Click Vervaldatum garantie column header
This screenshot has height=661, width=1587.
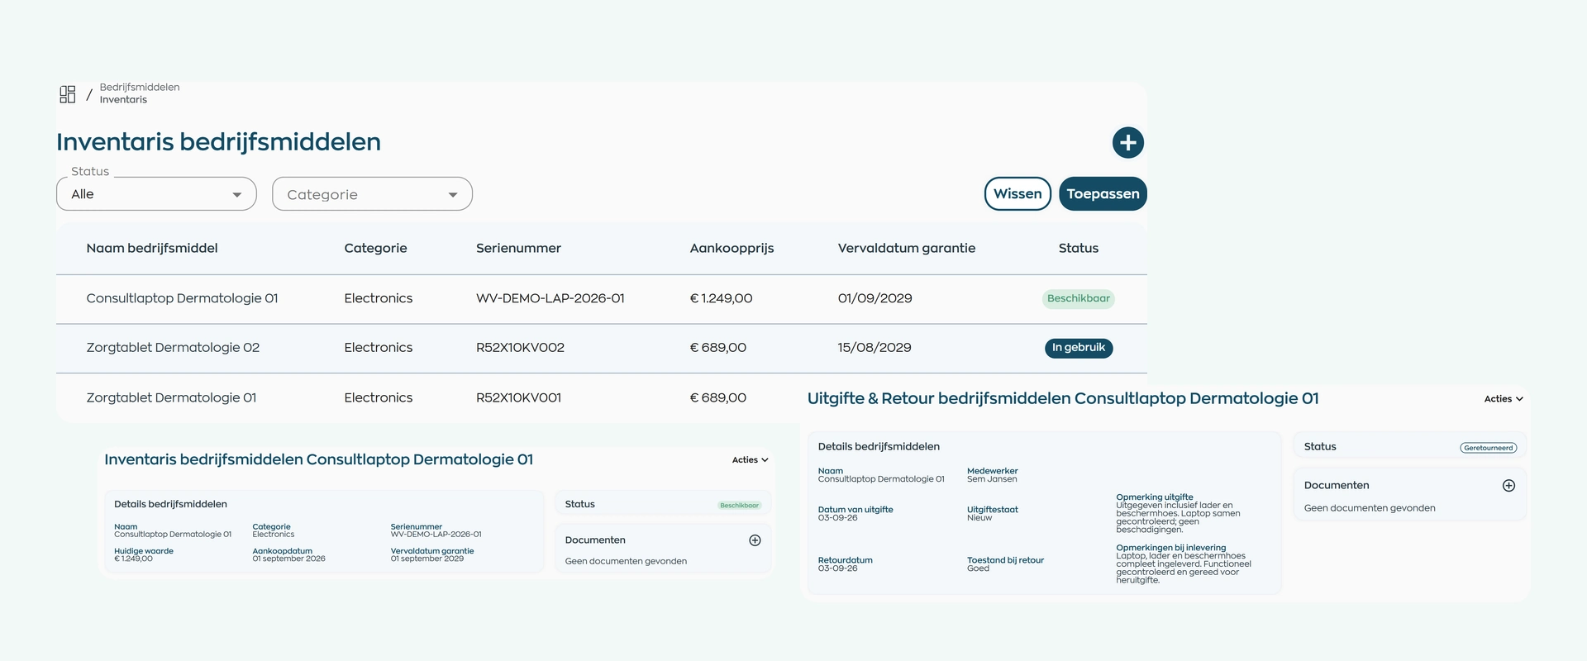click(906, 248)
